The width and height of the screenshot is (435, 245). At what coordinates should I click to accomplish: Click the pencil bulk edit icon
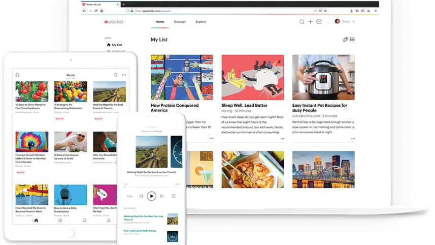[x=346, y=39]
